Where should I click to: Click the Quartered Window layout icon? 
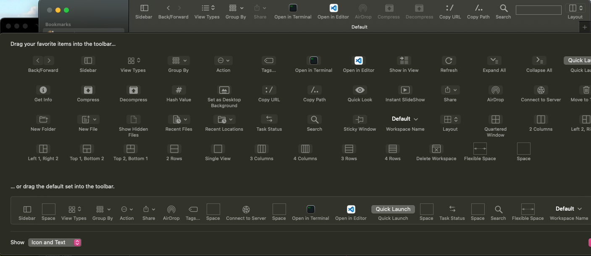[495, 120]
